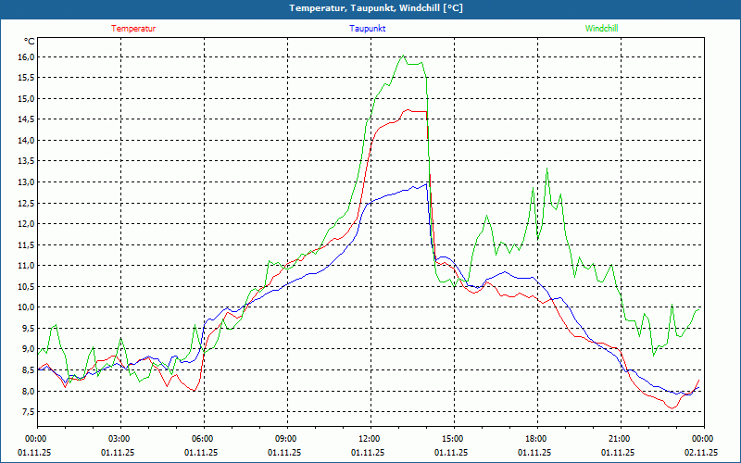Click the °C unit label on the axis

pyautogui.click(x=30, y=41)
